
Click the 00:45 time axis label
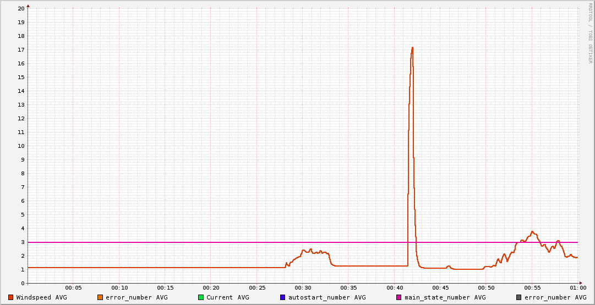tap(440, 288)
